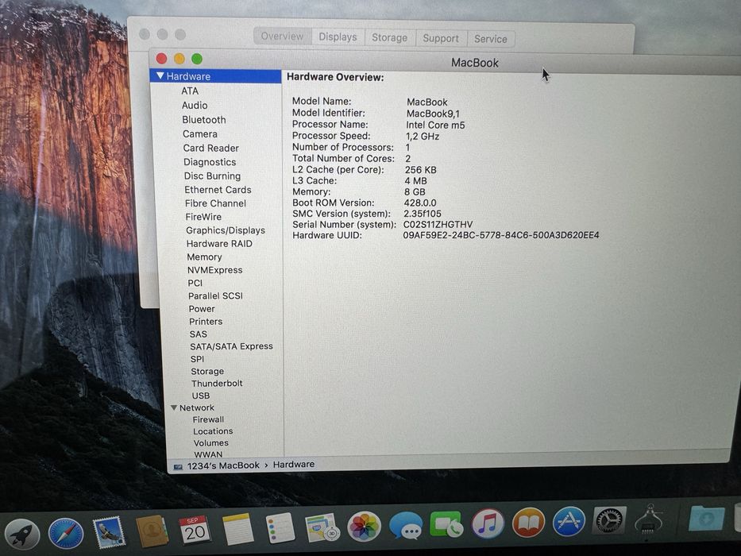The image size is (741, 556).
Task: Select Ethernet Cards in sidebar
Action: (218, 190)
